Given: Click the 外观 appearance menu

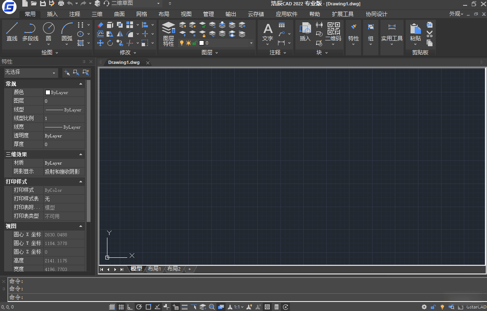Looking at the screenshot, I should [x=456, y=14].
